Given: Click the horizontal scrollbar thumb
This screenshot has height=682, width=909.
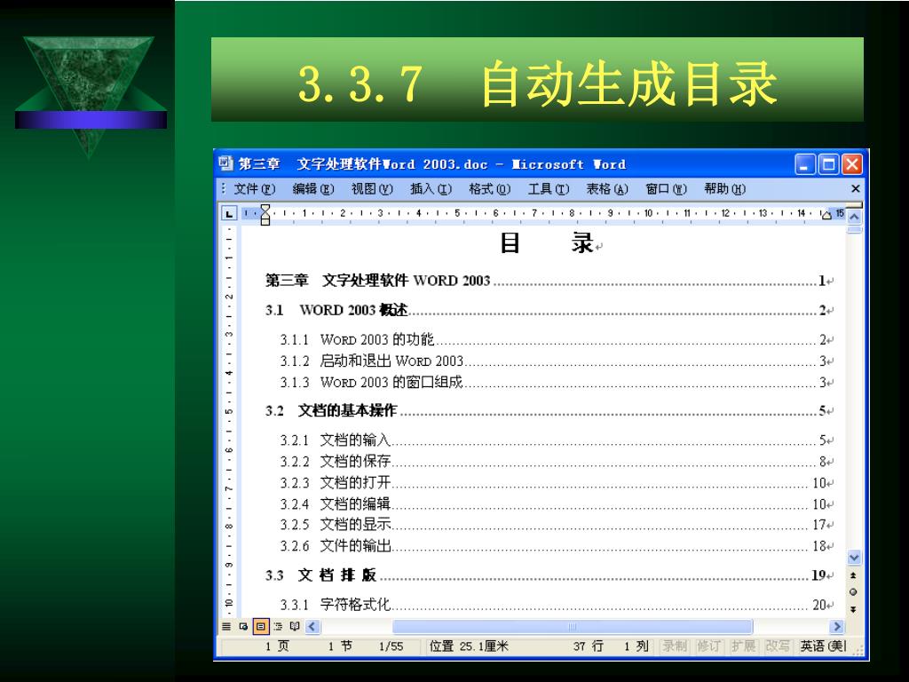Looking at the screenshot, I should (x=573, y=626).
